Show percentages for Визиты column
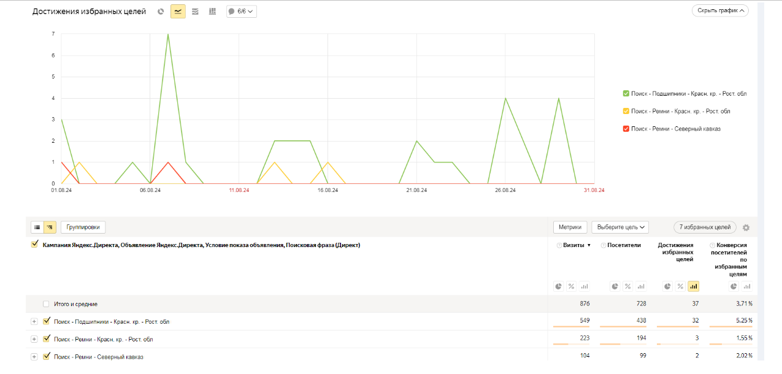The height and width of the screenshot is (374, 782). pos(571,286)
